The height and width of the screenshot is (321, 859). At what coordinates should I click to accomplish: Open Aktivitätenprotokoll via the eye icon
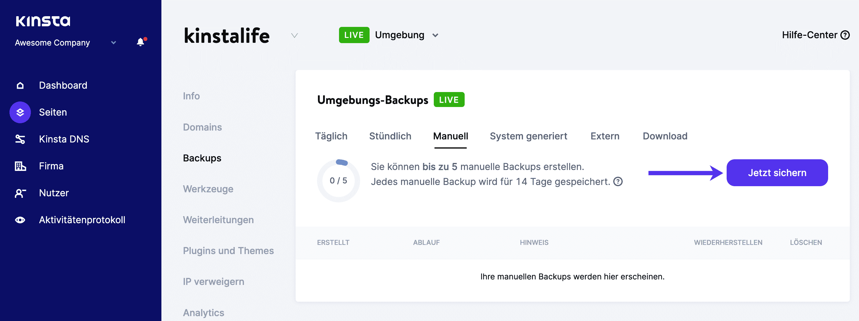(x=20, y=220)
